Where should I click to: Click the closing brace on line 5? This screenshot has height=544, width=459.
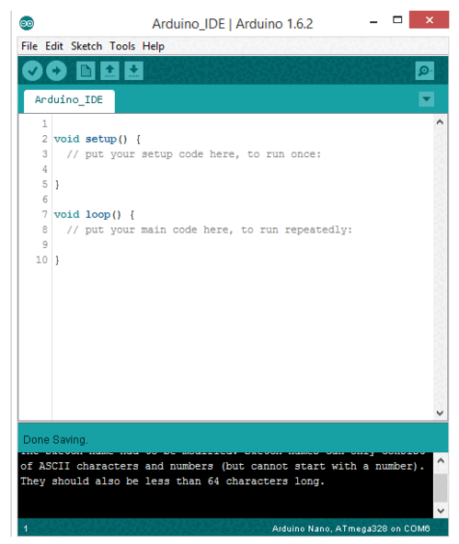pyautogui.click(x=57, y=184)
